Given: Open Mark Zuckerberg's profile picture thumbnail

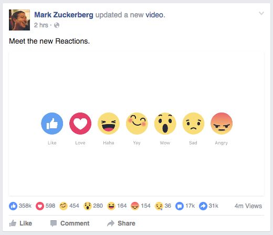Looking at the screenshot, I should tap(19, 20).
